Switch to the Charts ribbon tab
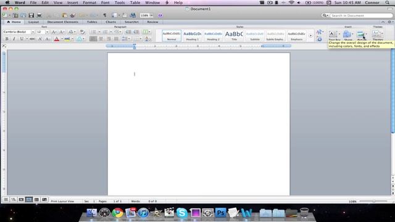 111,22
